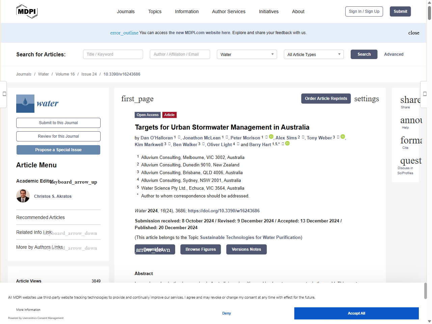Click Christos S. Akratos editor photo
Viewport: 432px width, 324px height.
click(x=23, y=196)
